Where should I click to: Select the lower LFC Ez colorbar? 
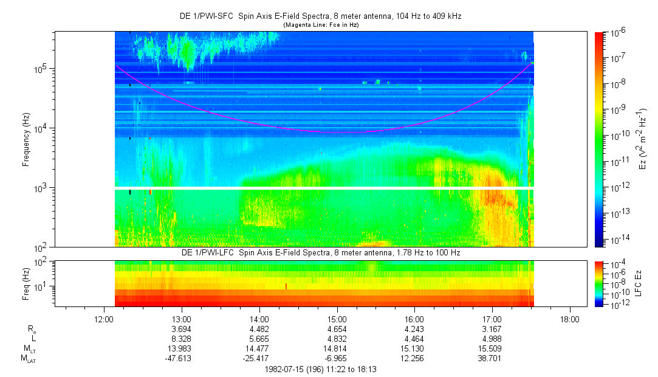click(599, 283)
